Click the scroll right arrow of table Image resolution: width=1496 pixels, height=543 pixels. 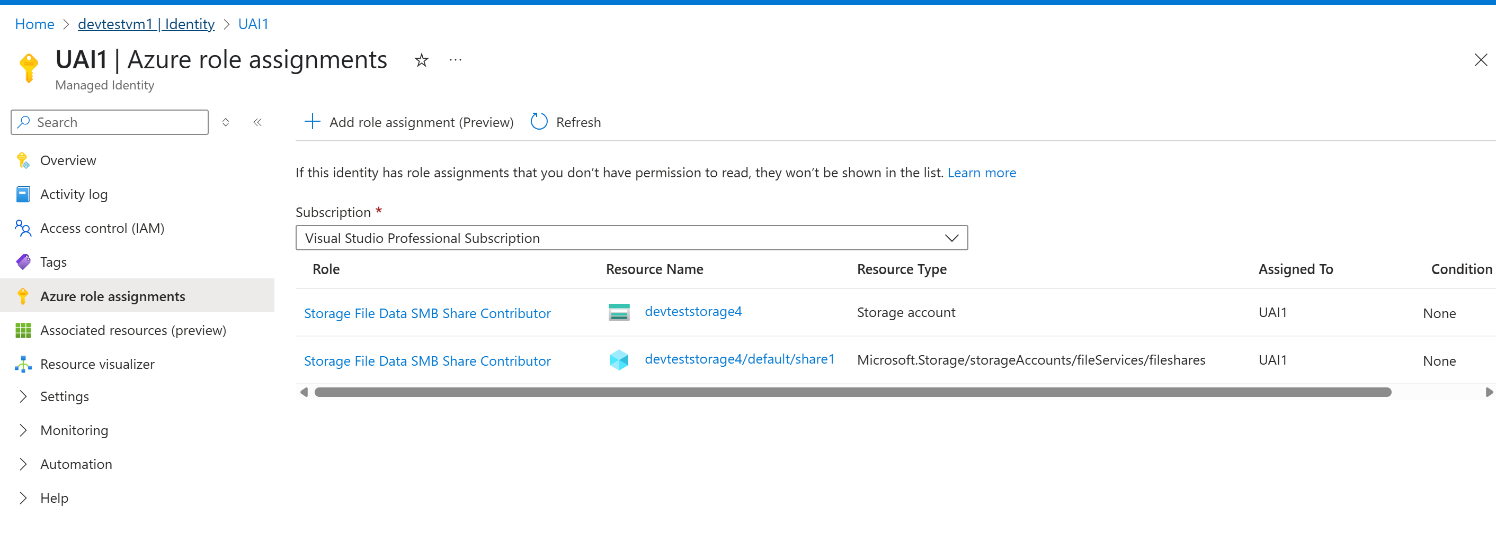point(1489,392)
